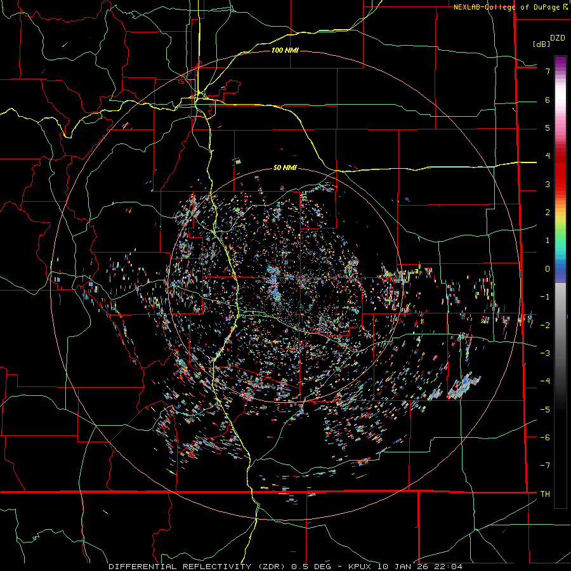Click the -2 dB value on color scale
The width and height of the screenshot is (571, 571).
(545, 325)
